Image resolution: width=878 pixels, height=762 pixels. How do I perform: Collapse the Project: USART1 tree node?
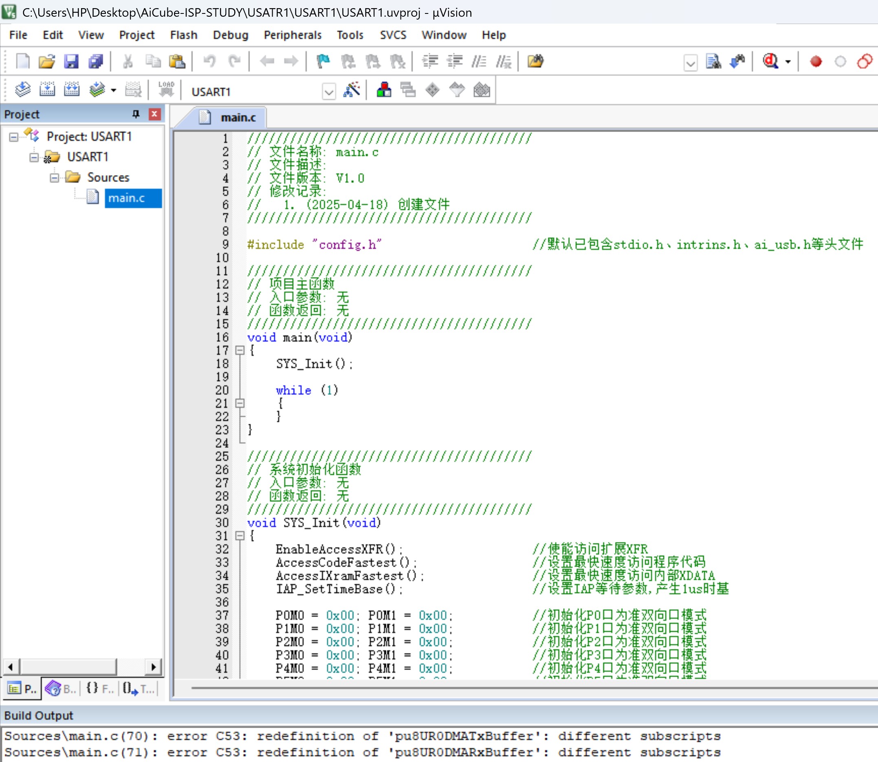pyautogui.click(x=13, y=137)
